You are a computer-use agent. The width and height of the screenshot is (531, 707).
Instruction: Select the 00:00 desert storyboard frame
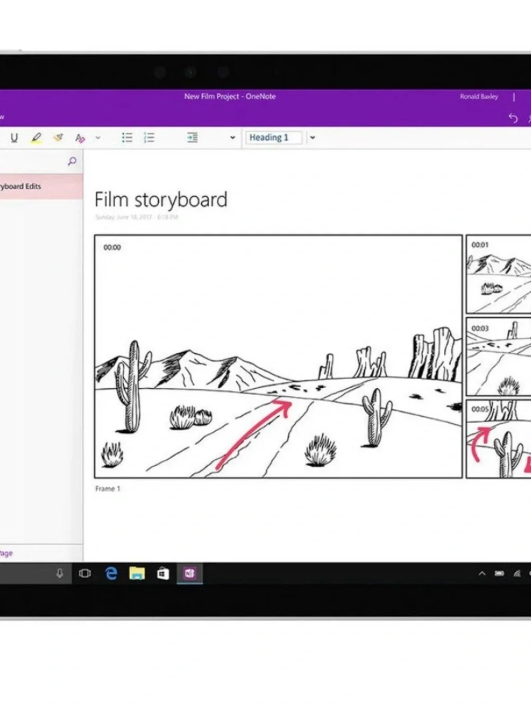(x=278, y=356)
